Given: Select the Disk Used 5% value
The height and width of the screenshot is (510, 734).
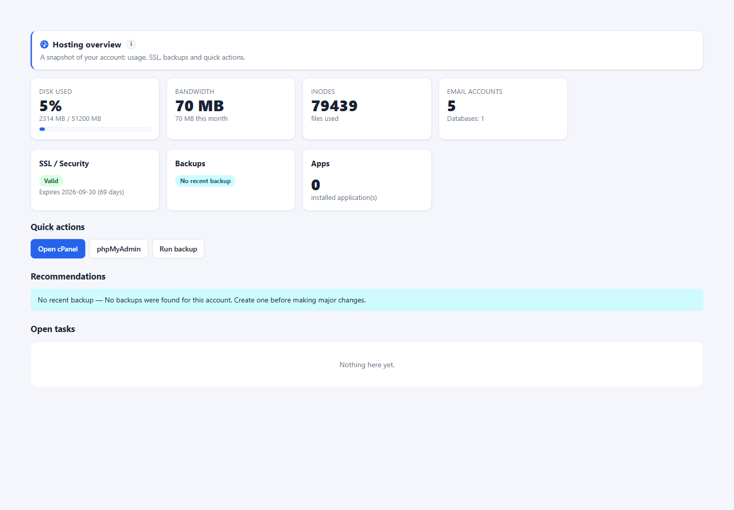Looking at the screenshot, I should 50,106.
